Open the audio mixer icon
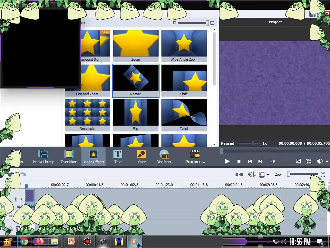This screenshot has width=330, height=248. [252, 174]
